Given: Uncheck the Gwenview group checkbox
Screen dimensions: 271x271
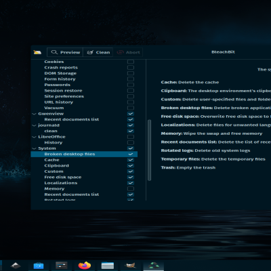Looking at the screenshot, I should click(131, 114).
